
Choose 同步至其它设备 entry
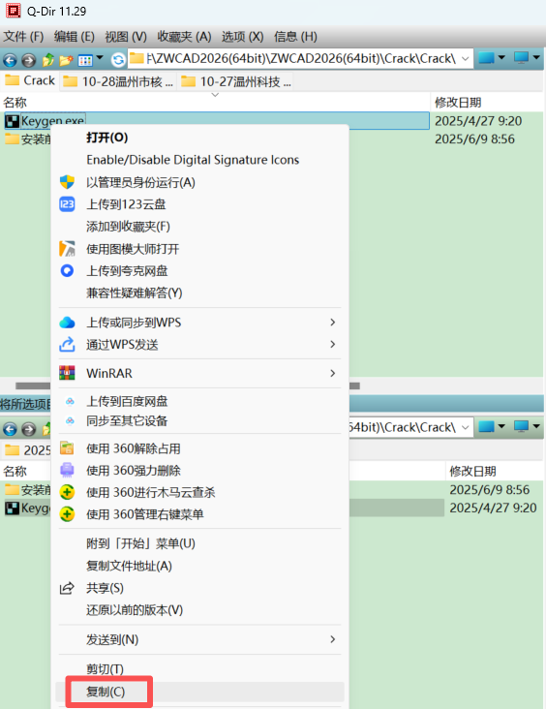point(199,421)
